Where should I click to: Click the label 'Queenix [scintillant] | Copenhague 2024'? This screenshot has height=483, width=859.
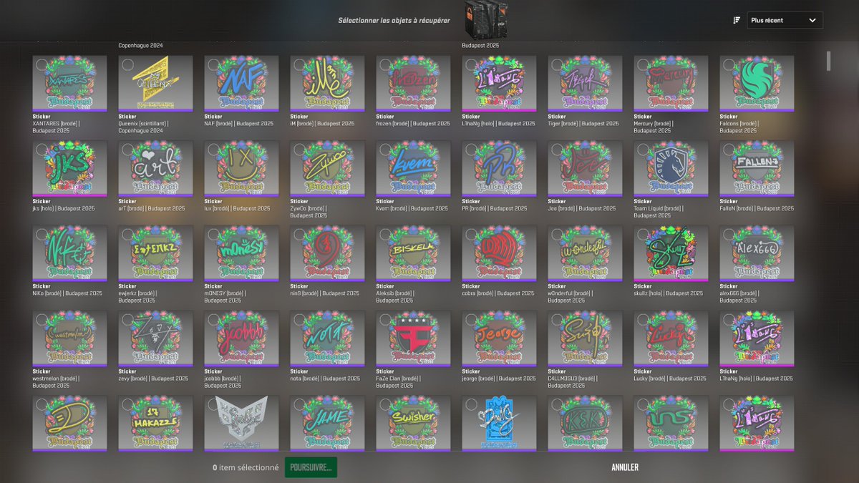point(143,127)
